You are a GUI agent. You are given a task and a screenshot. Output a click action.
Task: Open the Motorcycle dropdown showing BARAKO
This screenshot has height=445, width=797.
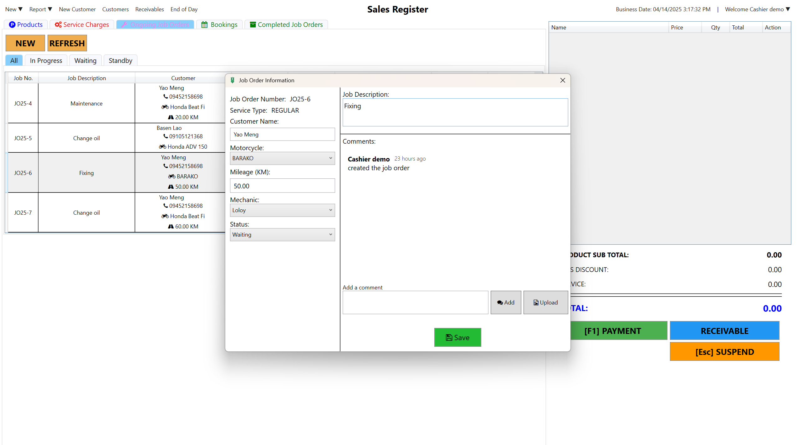pos(282,158)
